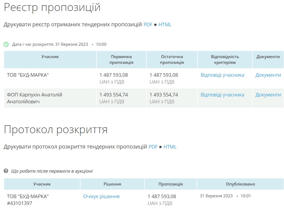Click the Остаточна пропозиція column header
Viewport: 284px width, 211px height.
pyautogui.click(x=172, y=59)
